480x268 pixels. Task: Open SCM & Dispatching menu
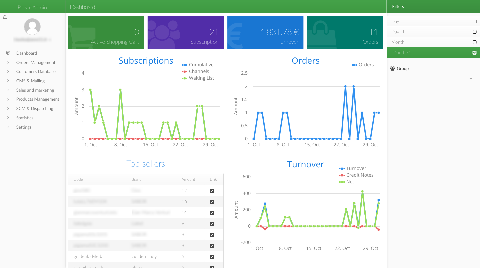point(35,108)
